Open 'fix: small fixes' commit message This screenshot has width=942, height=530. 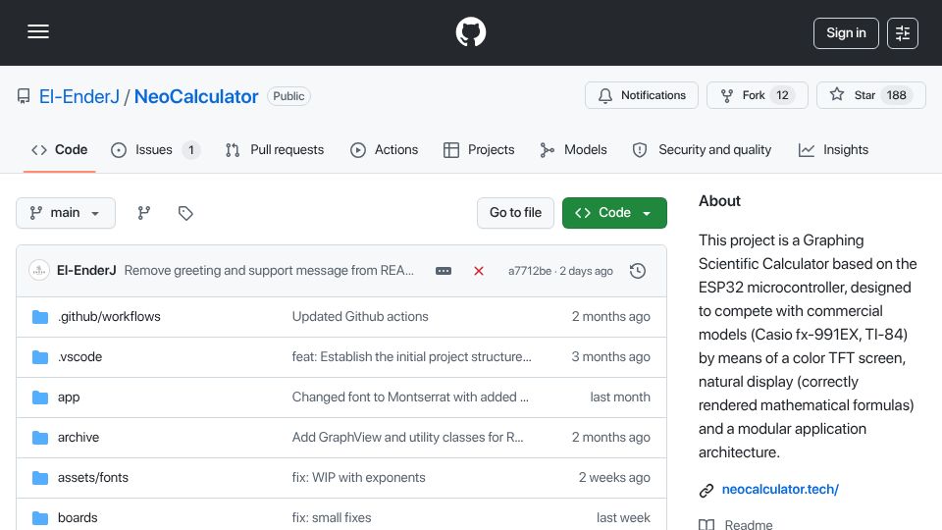point(332,518)
